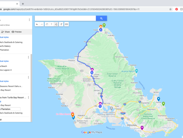This screenshot has width=183, height=138.
Task: Open Individual styles link in first layer
Action: coord(4,37)
